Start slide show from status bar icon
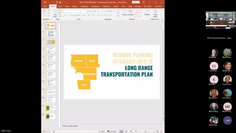Viewport: 236px width, 133px height. click(x=136, y=132)
